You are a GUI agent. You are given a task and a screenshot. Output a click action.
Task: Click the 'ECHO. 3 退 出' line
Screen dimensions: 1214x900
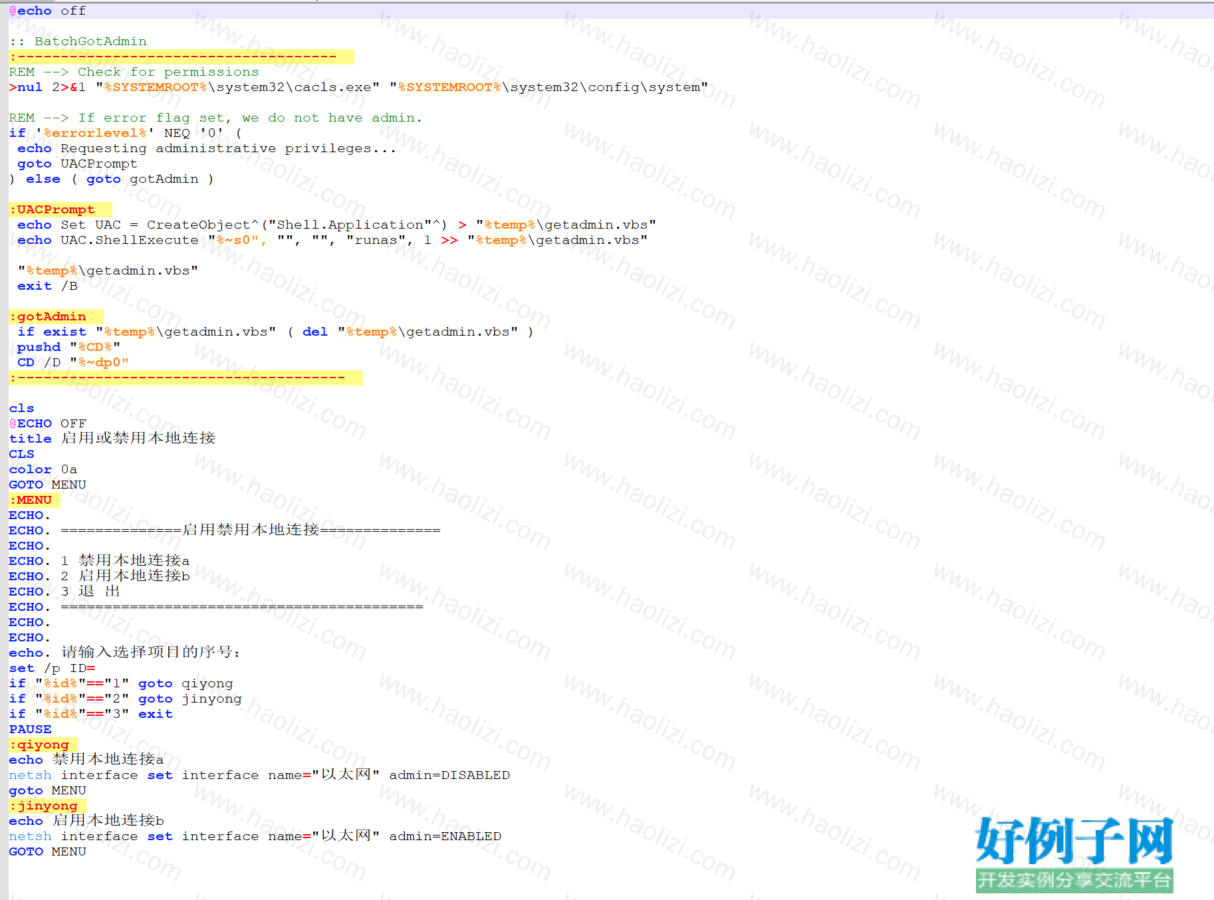pos(64,591)
